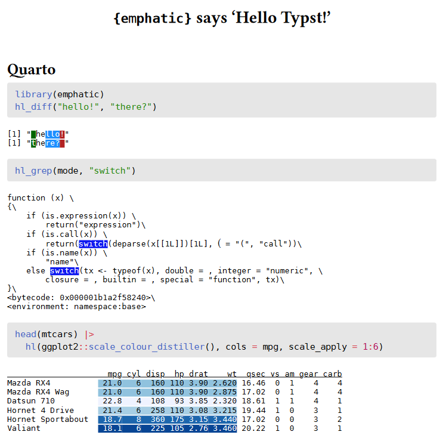Image resolution: width=446 pixels, height=441 pixels.
Task: Click the qsec cell "18.61"
Action: (253, 401)
